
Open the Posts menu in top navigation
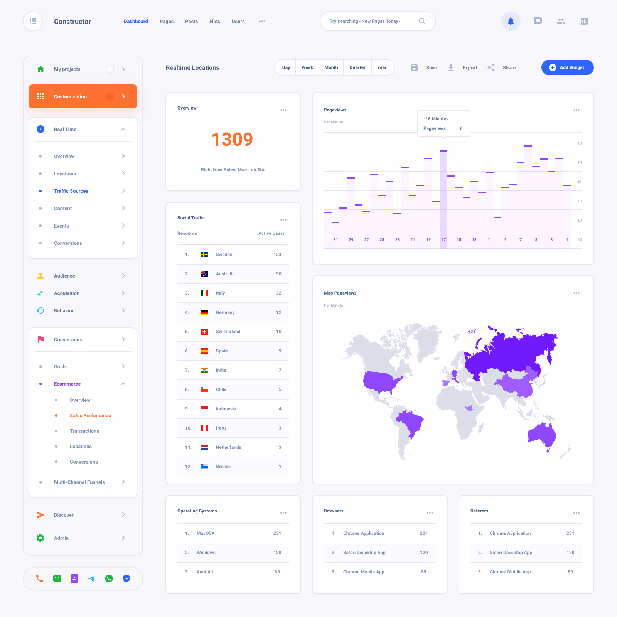click(191, 21)
